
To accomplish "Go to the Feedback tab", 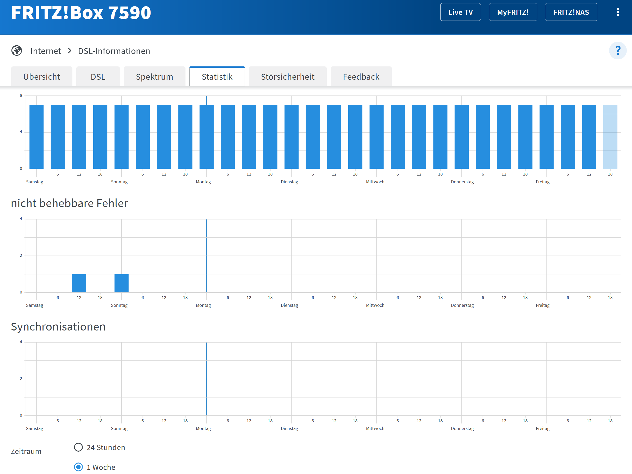I will tap(361, 77).
